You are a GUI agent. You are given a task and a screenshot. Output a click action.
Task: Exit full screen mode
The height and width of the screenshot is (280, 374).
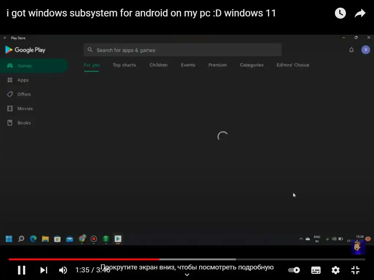pos(355,270)
